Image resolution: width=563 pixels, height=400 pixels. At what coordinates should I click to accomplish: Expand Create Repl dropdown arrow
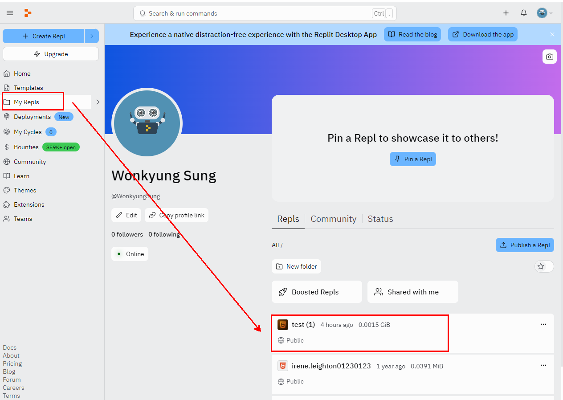click(91, 36)
